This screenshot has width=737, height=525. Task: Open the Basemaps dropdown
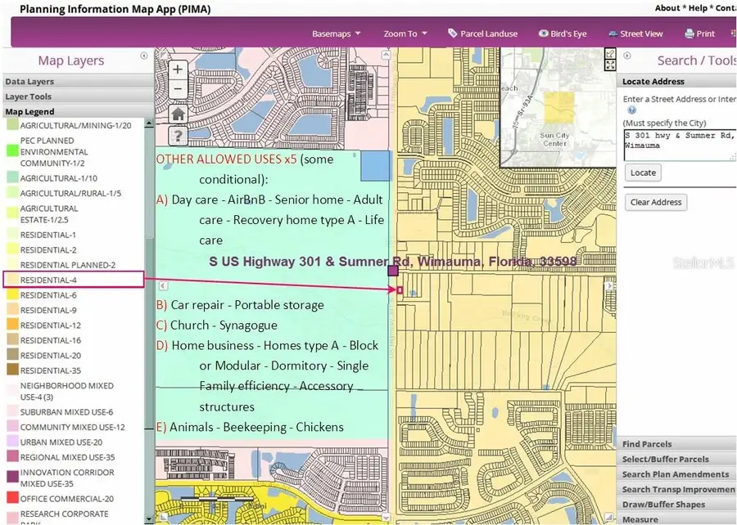[x=336, y=34]
